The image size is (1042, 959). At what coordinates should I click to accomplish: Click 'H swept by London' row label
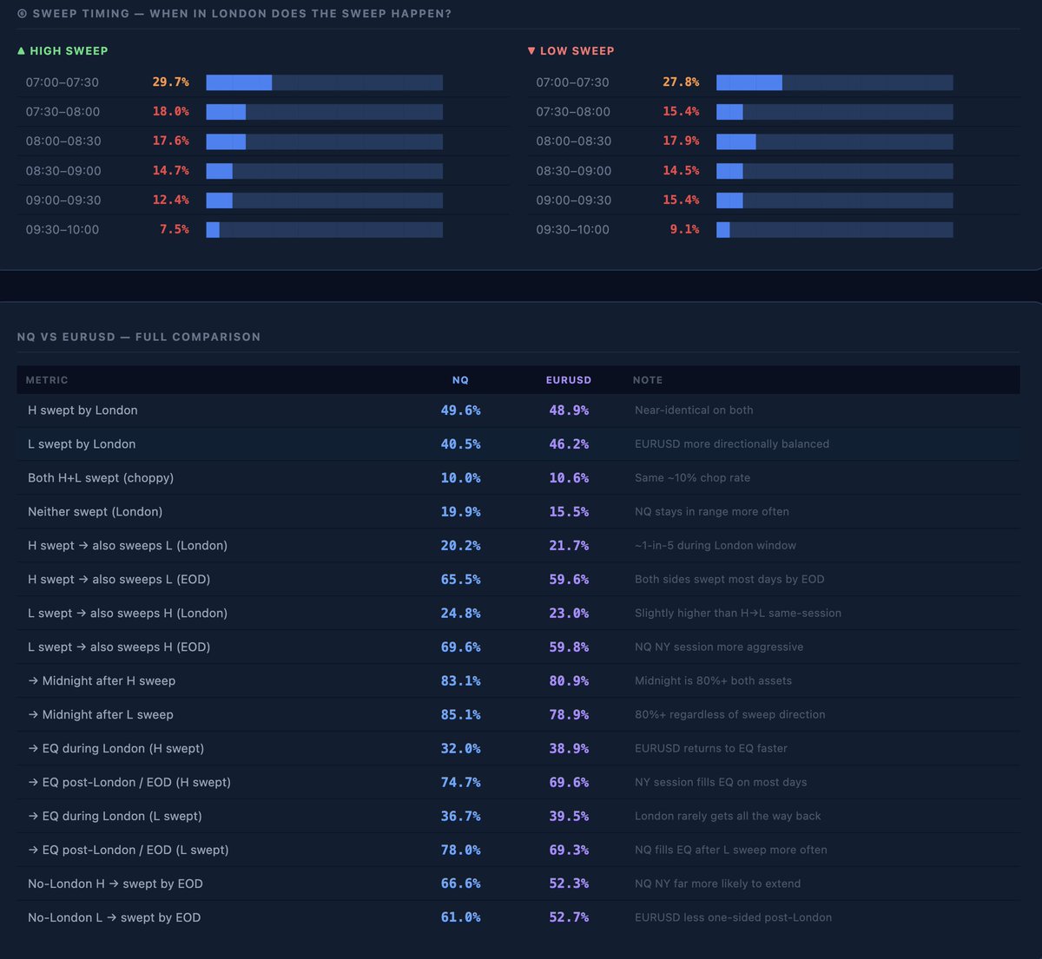point(82,411)
